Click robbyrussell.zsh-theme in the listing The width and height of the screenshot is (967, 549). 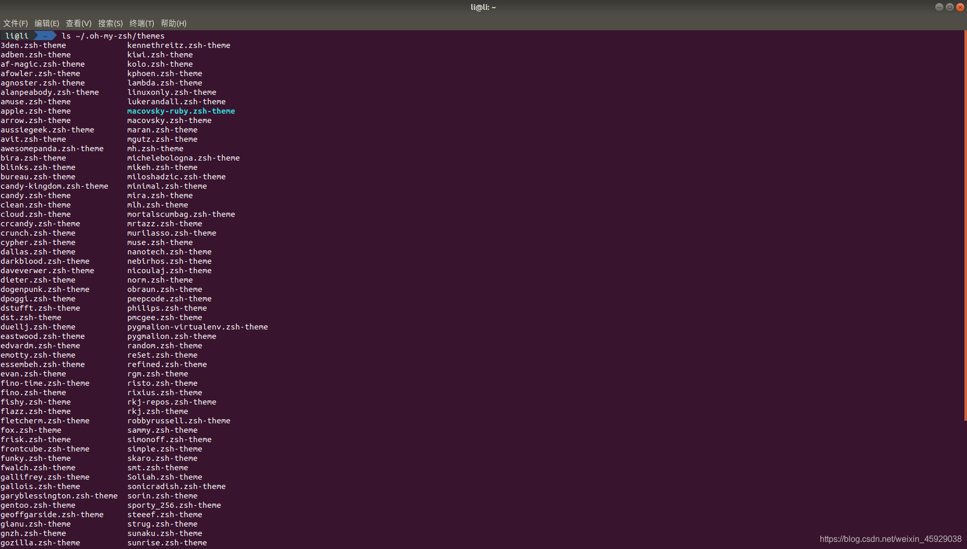pyautogui.click(x=179, y=421)
